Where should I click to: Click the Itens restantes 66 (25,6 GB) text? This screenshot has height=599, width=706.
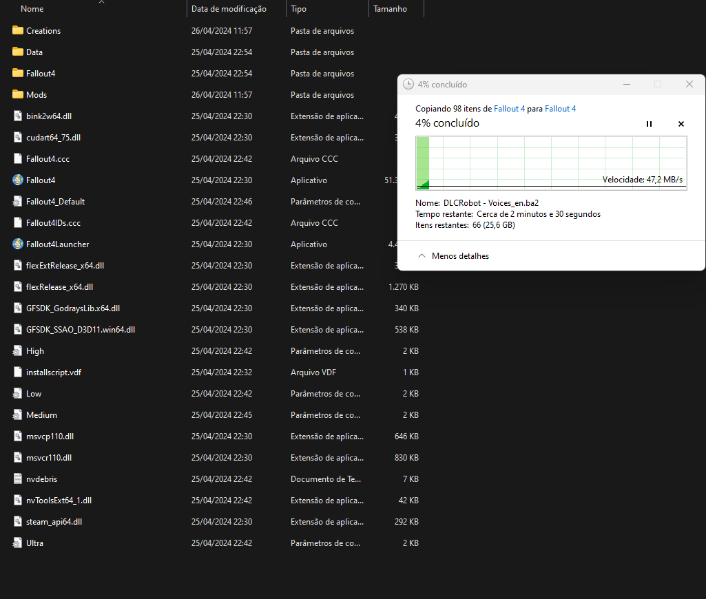(x=465, y=225)
